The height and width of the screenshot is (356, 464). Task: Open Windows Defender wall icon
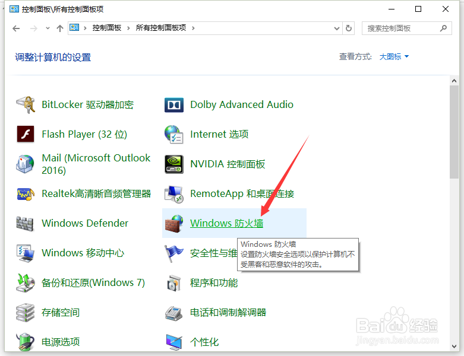pyautogui.click(x=25, y=224)
